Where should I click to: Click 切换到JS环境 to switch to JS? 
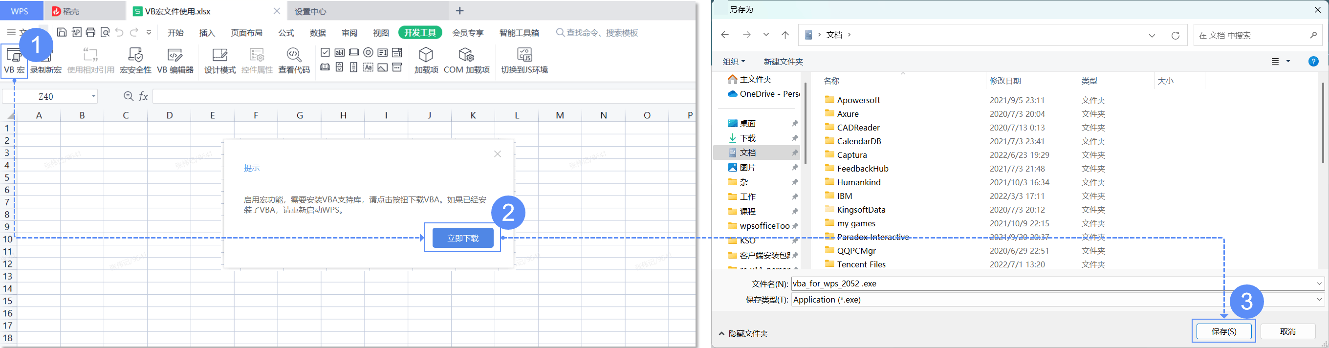pos(524,61)
